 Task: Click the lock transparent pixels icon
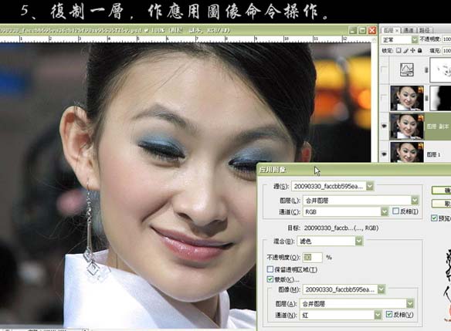(x=398, y=51)
